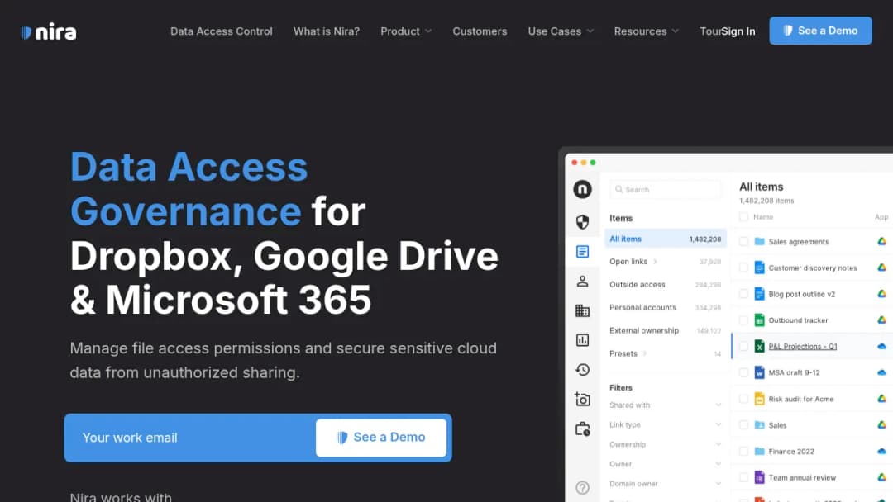
Task: Expand the Shared with filter
Action: coord(665,405)
